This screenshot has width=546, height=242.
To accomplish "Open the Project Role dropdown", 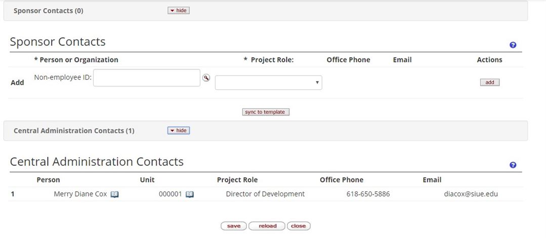I will [x=269, y=82].
